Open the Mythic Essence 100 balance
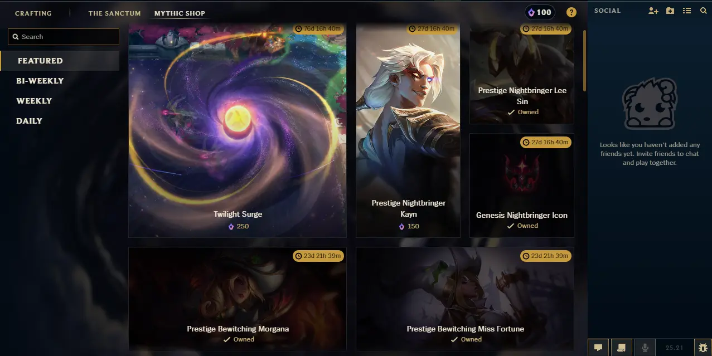 tap(540, 12)
